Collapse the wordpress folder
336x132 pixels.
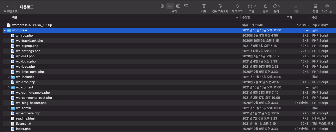tap(5, 30)
